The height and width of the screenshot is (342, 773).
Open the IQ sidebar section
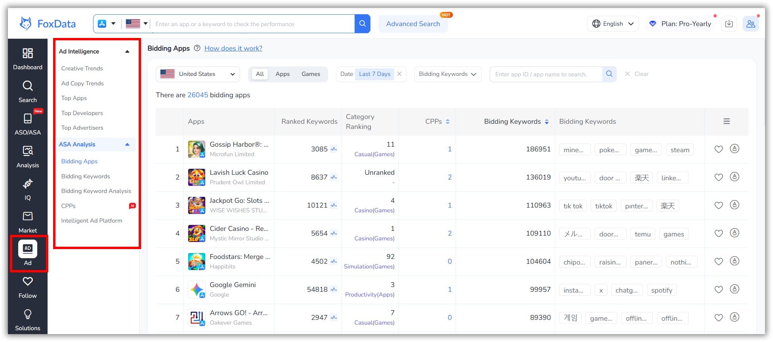[27, 189]
